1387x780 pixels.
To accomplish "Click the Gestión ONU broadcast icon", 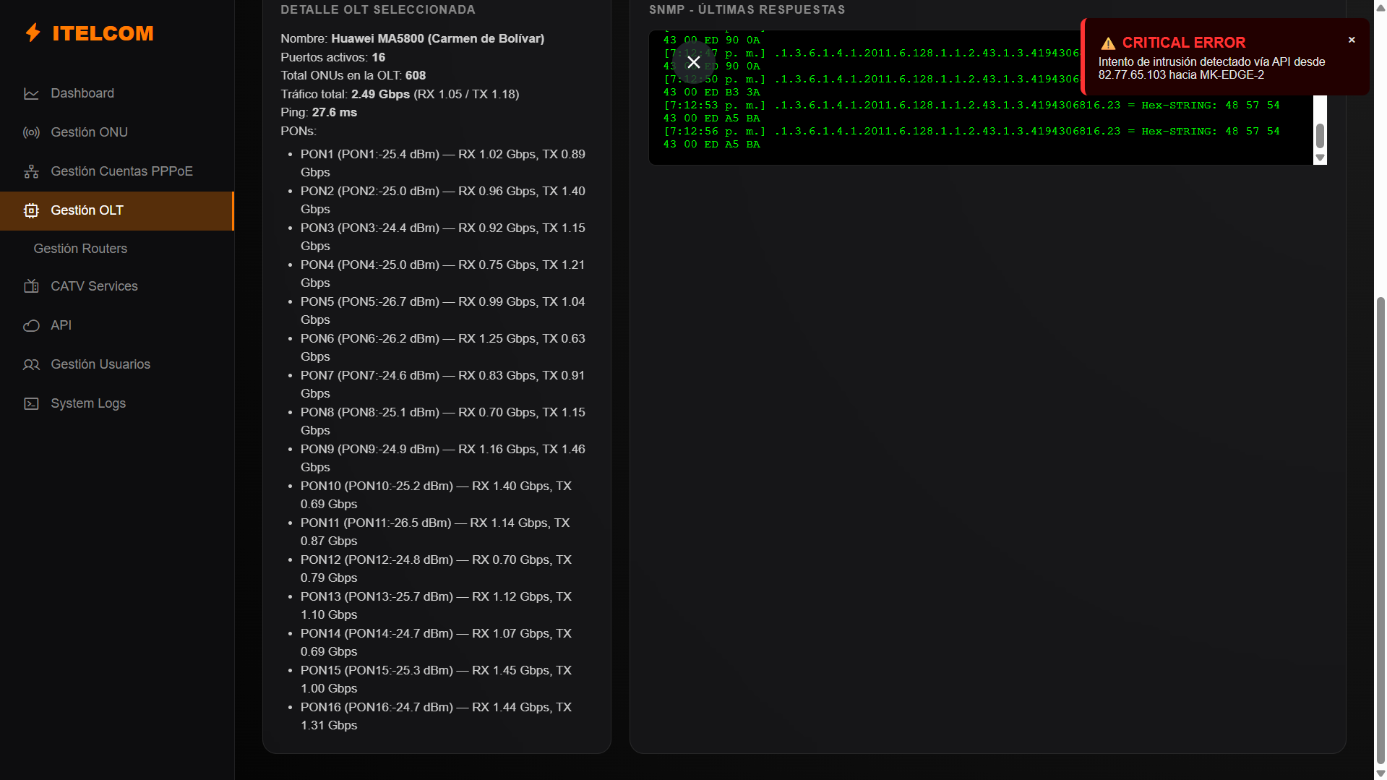I will click(x=31, y=132).
